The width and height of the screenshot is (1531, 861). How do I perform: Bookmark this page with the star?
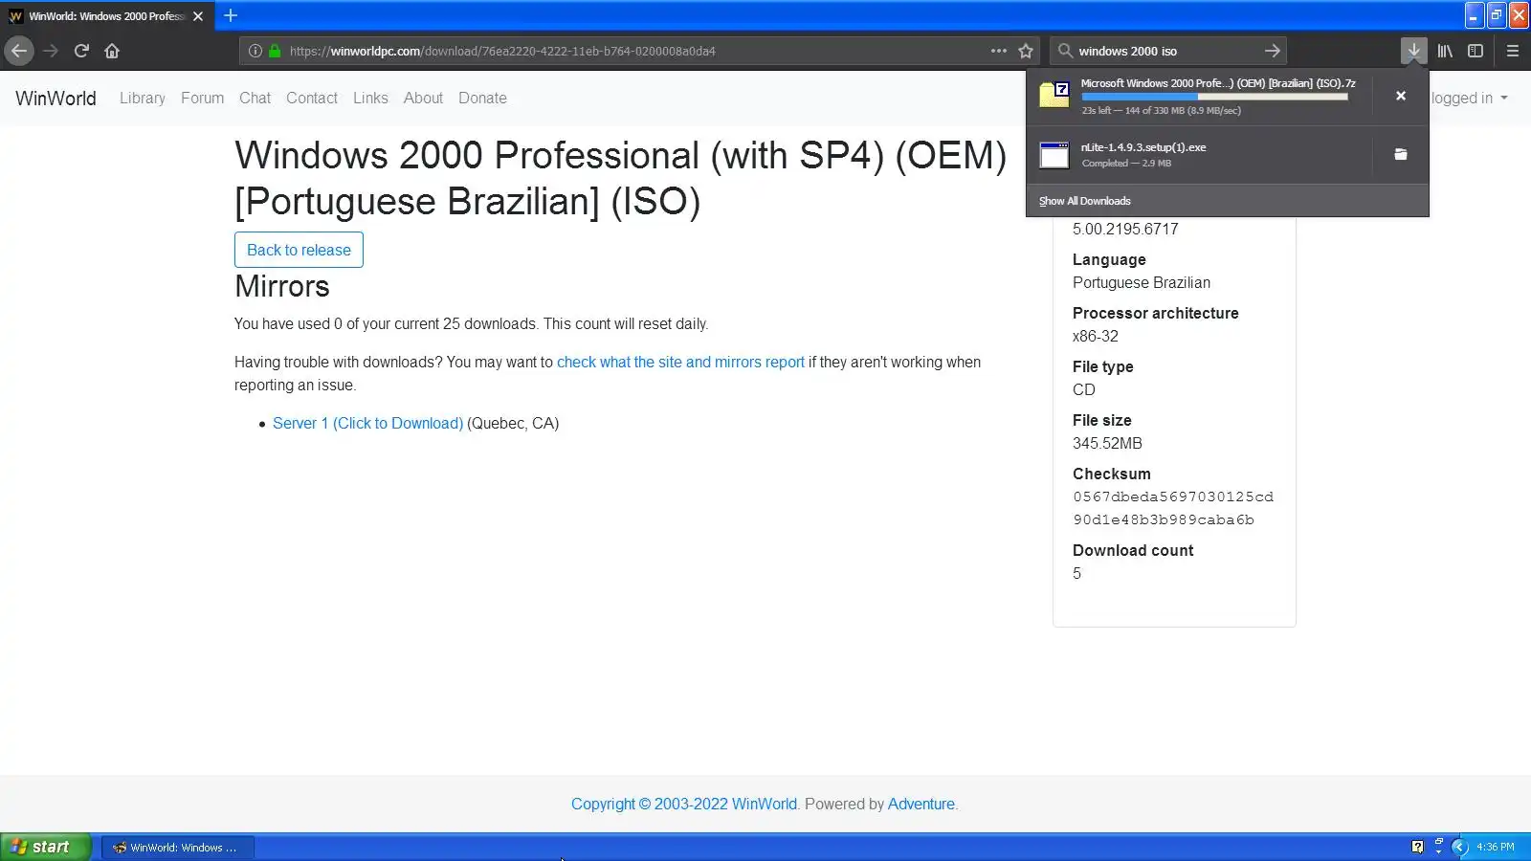click(1026, 51)
